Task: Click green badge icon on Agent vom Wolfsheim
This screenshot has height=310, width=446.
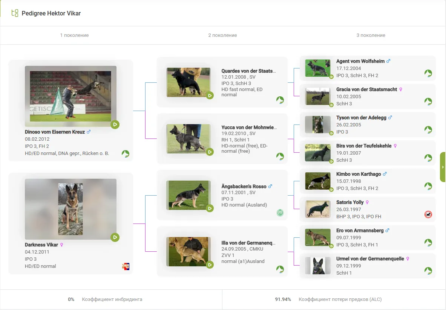Action: tap(428, 73)
